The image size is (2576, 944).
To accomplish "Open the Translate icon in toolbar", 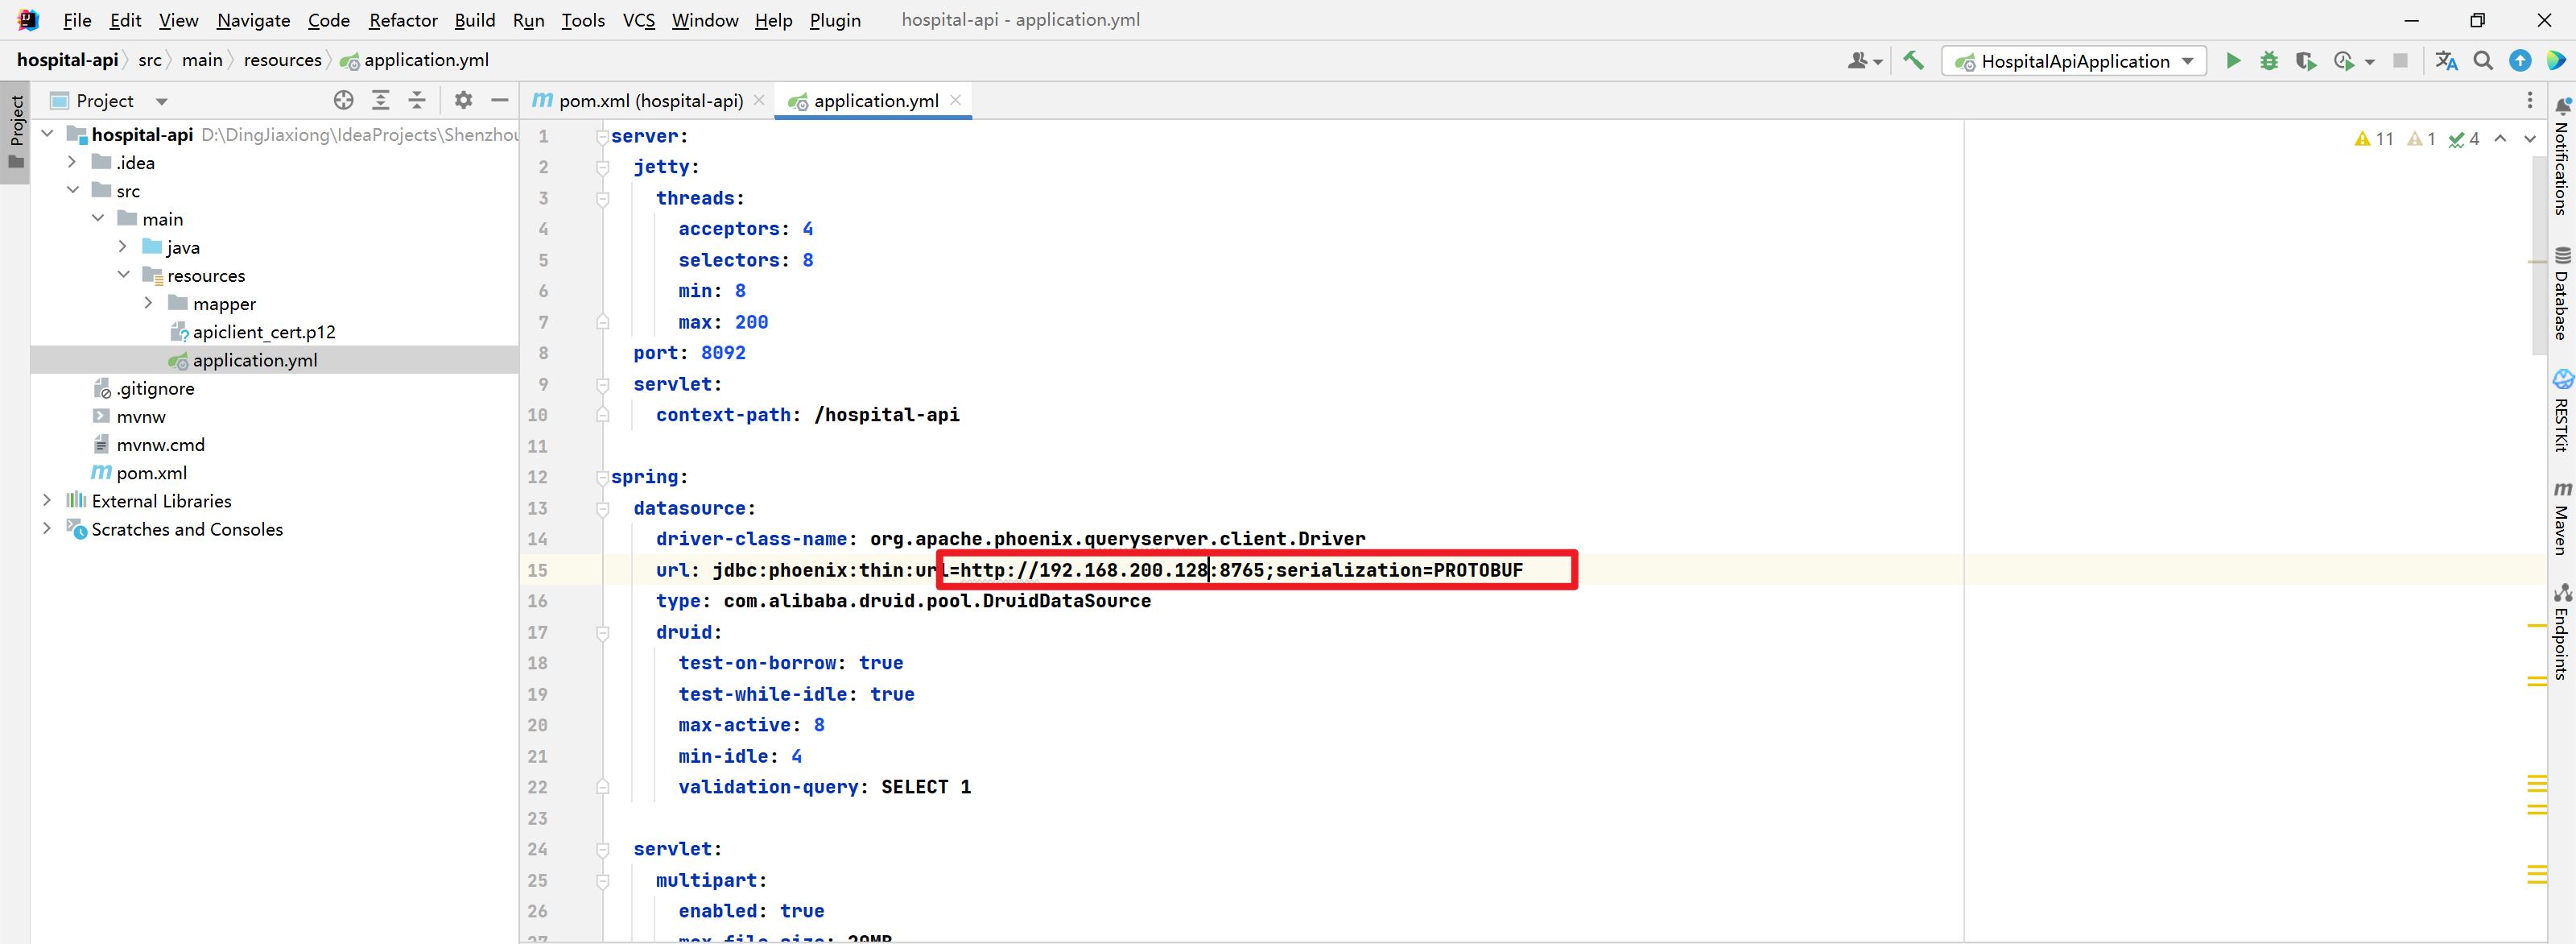I will click(x=2446, y=61).
